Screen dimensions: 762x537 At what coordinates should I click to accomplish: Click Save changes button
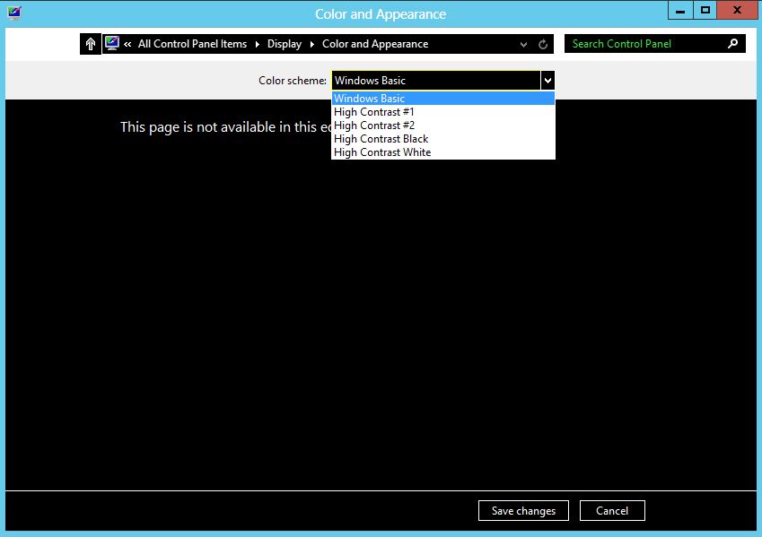point(523,511)
